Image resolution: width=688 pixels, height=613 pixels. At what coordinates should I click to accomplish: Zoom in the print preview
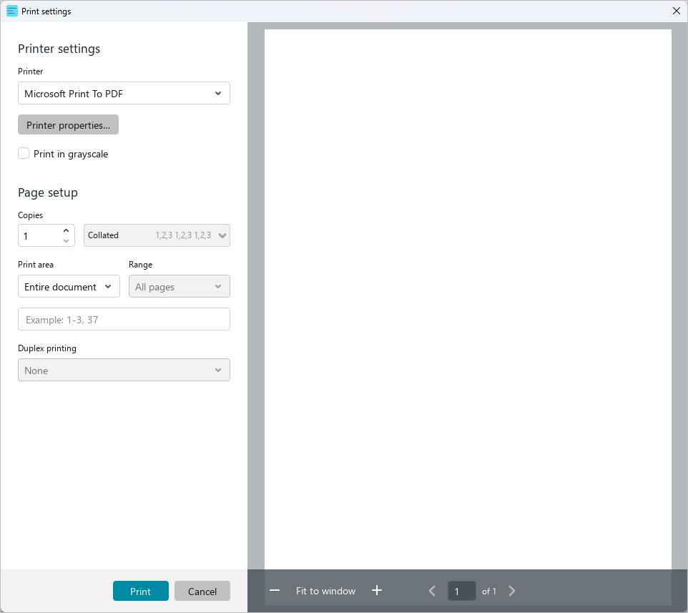pos(377,591)
